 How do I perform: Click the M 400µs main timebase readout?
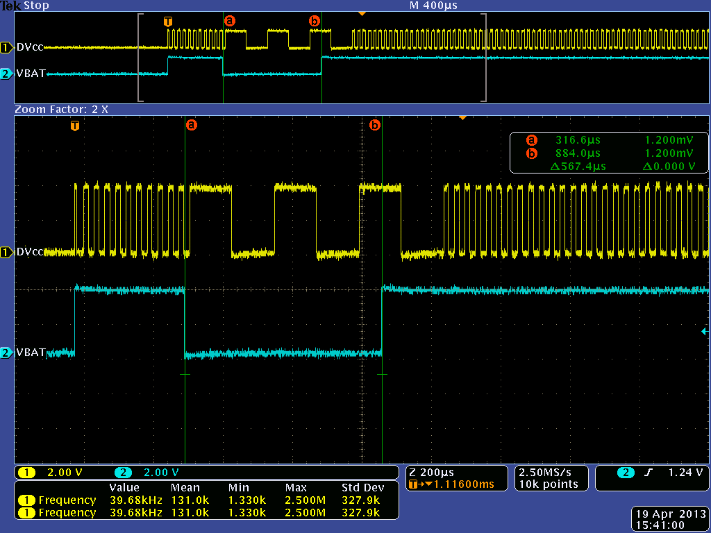tap(433, 6)
